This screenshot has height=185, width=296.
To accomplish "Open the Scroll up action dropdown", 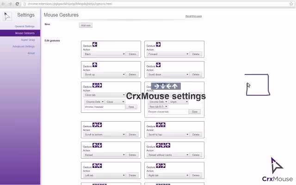I will (x=104, y=74).
